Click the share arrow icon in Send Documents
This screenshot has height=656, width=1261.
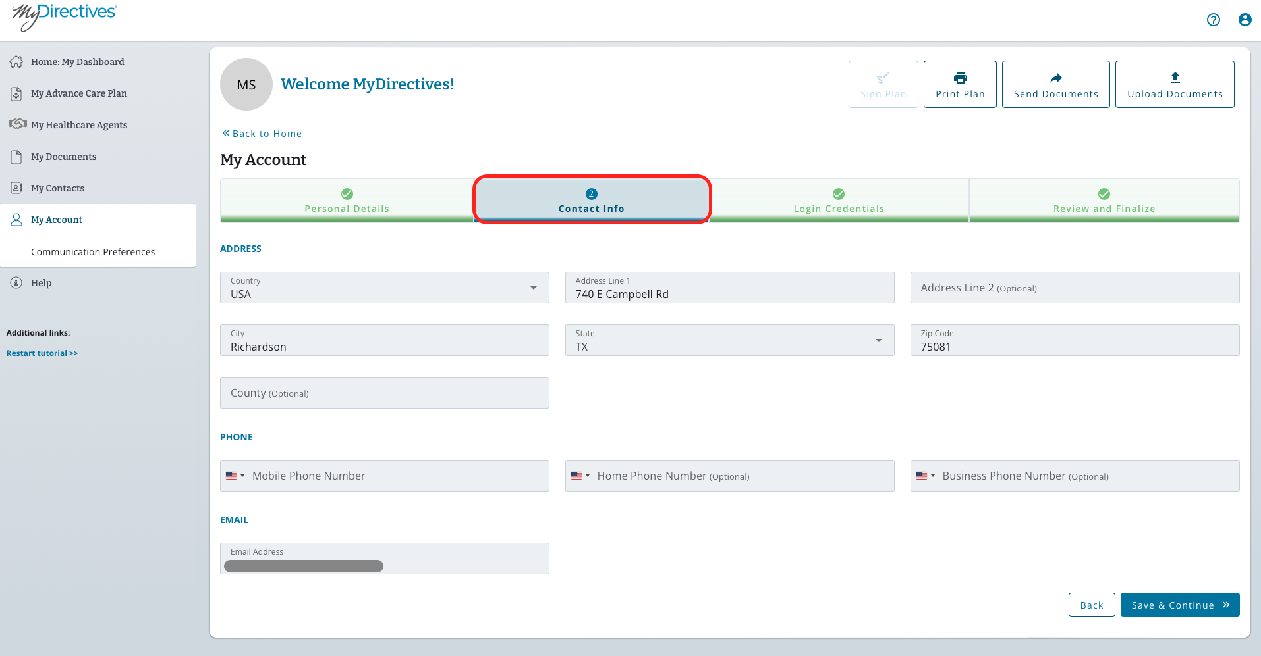(x=1056, y=78)
